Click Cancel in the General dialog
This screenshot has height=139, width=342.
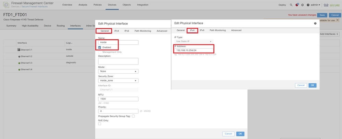click(x=228, y=134)
